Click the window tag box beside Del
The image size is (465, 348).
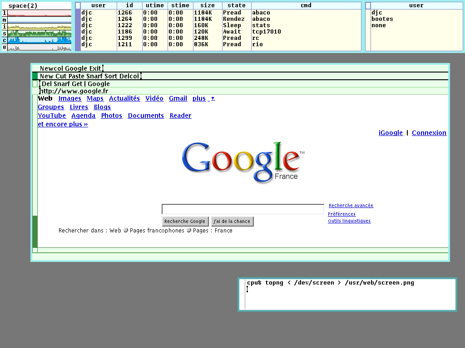click(x=35, y=84)
